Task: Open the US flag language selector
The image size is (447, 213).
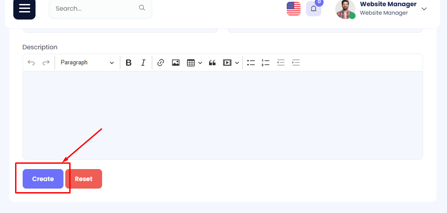Action: pos(293,8)
